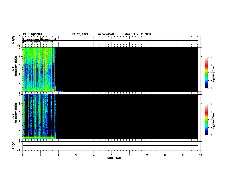The height and width of the screenshot is (174, 226).
Task: Click time-axis tick label "6"
Action: tap(130, 155)
